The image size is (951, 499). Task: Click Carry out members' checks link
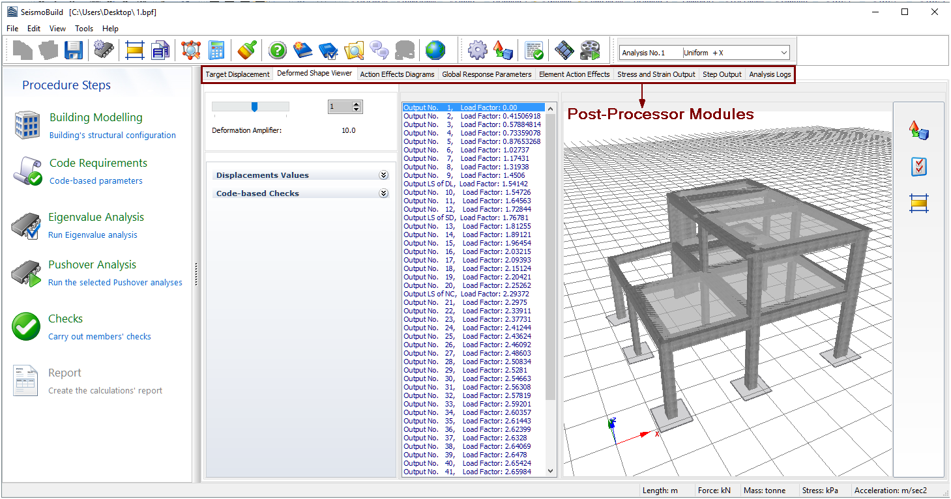click(99, 337)
